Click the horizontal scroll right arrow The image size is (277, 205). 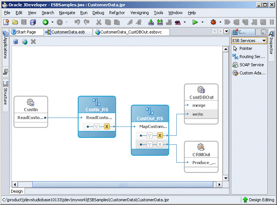[x=219, y=185]
